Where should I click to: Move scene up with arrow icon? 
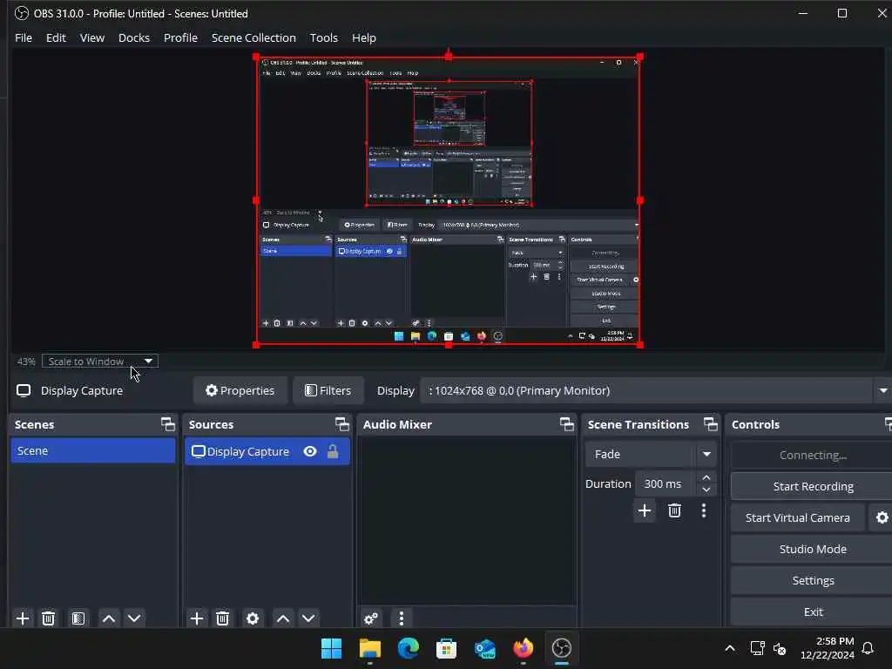coord(109,618)
